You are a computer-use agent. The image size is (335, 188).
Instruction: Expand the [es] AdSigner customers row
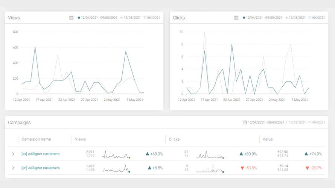(x=13, y=154)
